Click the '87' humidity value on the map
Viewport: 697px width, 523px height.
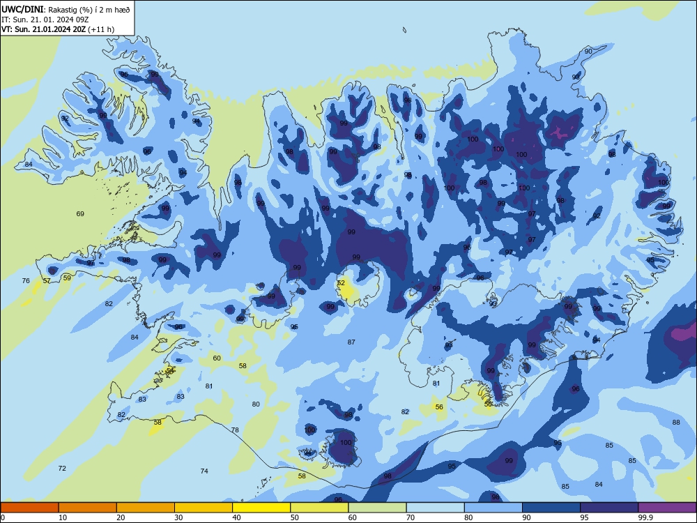point(351,342)
